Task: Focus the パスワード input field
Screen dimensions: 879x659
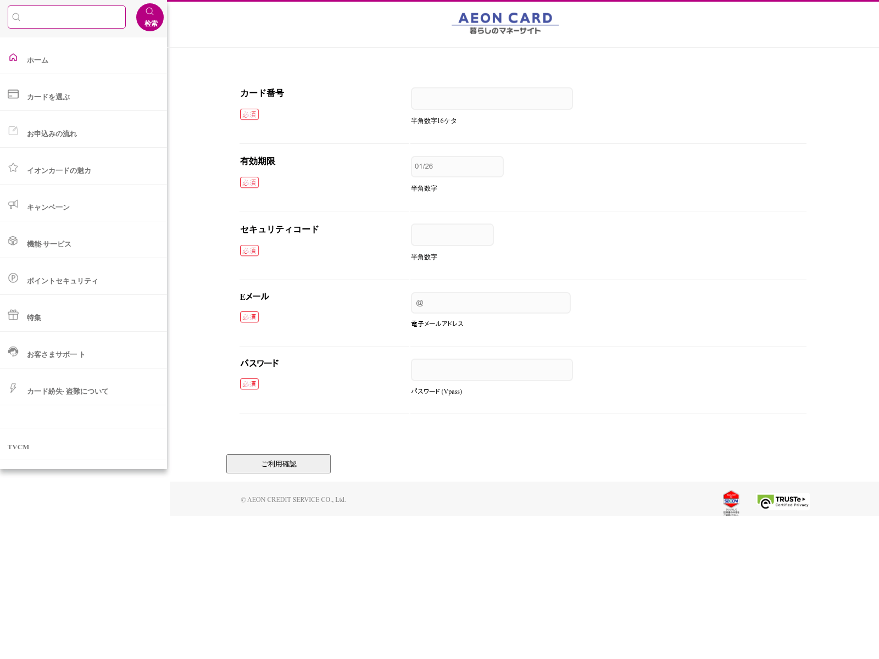Action: click(492, 370)
